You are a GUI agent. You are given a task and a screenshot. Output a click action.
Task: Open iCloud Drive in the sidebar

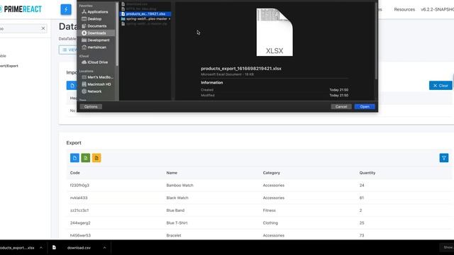pos(97,62)
